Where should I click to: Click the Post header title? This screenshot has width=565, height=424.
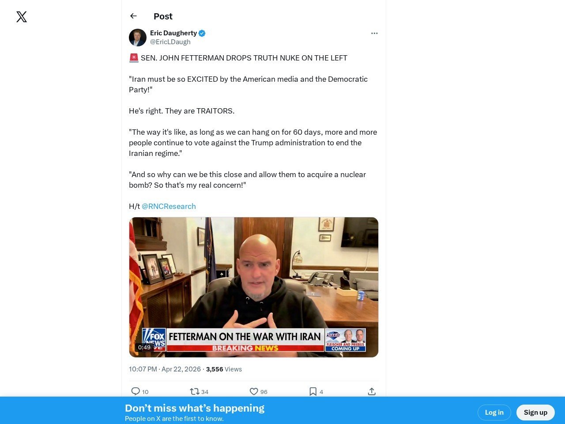click(x=163, y=16)
